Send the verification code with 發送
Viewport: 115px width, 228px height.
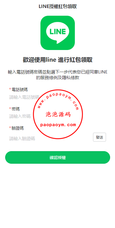click(x=100, y=137)
